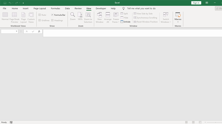Click the Split window button

point(124,14)
